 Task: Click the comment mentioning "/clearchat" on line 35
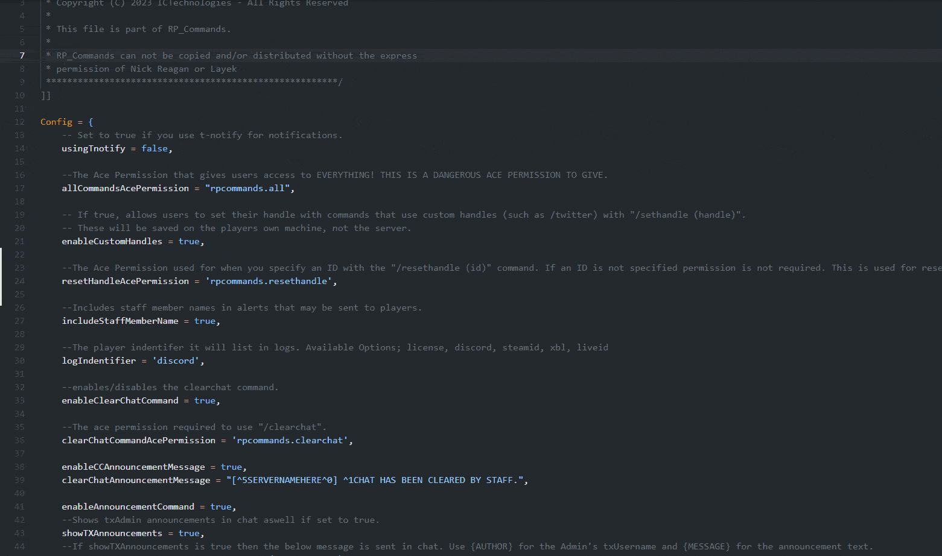pyautogui.click(x=194, y=427)
